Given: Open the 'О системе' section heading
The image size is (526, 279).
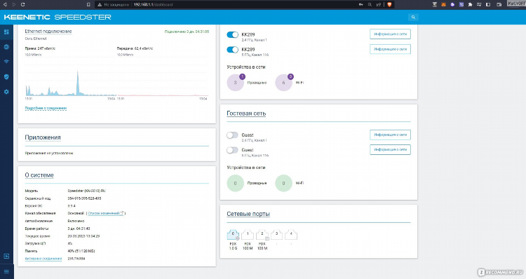Looking at the screenshot, I should point(39,175).
